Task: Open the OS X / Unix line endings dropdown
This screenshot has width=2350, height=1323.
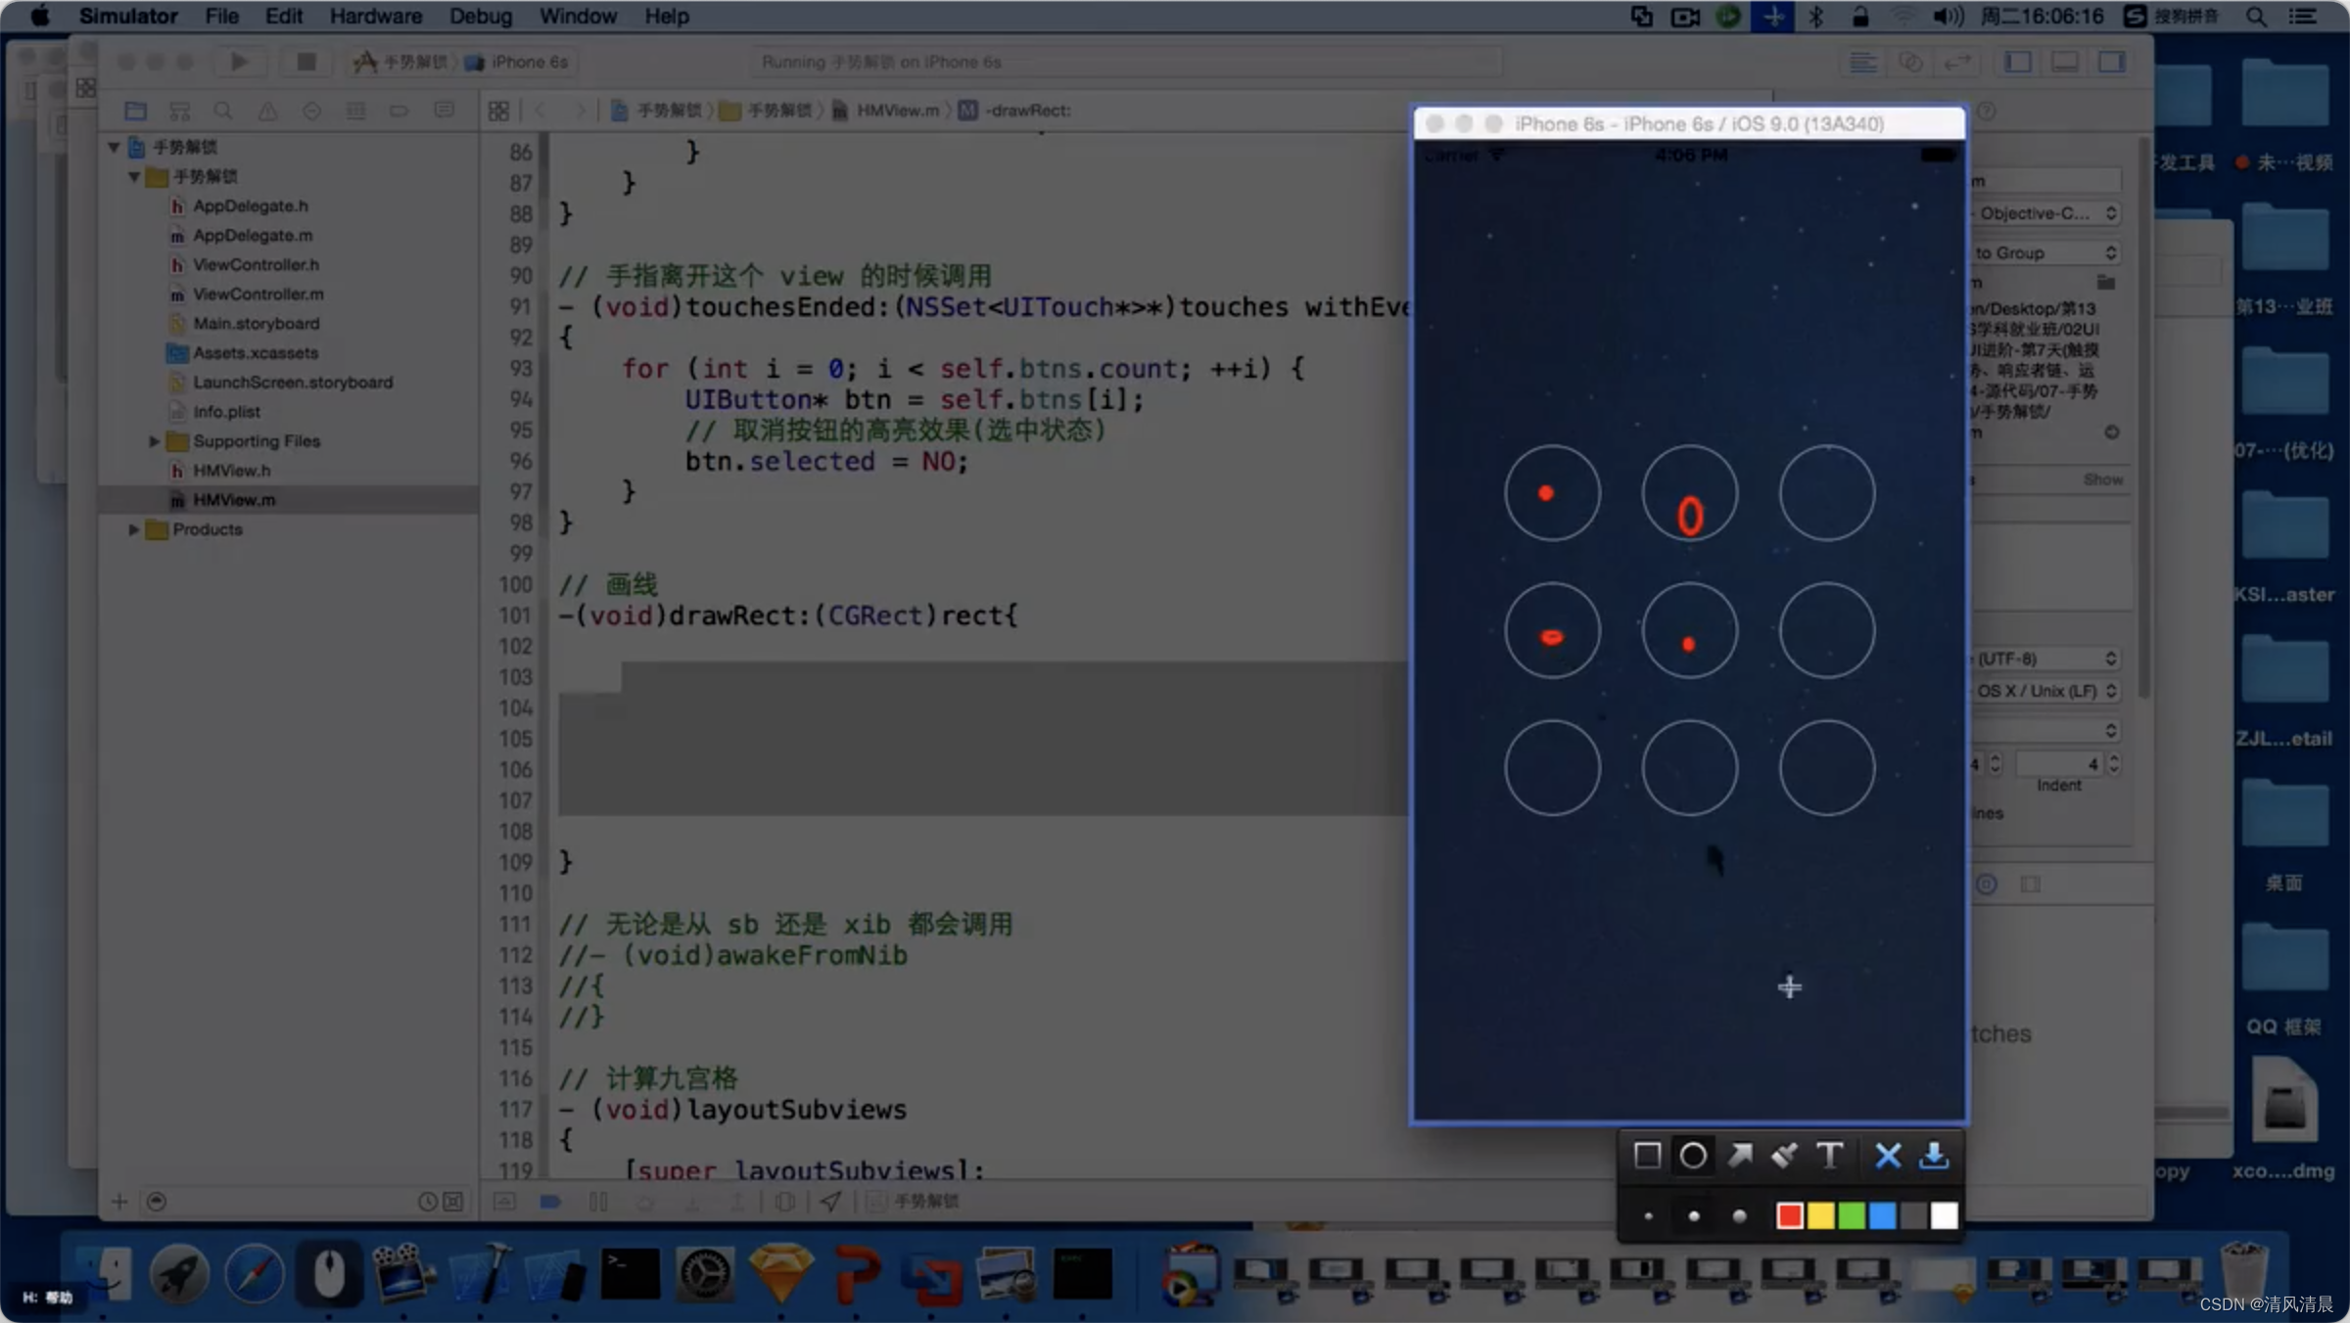Action: coord(2045,691)
